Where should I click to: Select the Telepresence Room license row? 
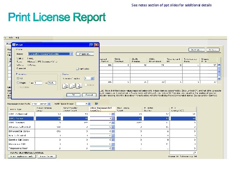[x=102, y=149]
